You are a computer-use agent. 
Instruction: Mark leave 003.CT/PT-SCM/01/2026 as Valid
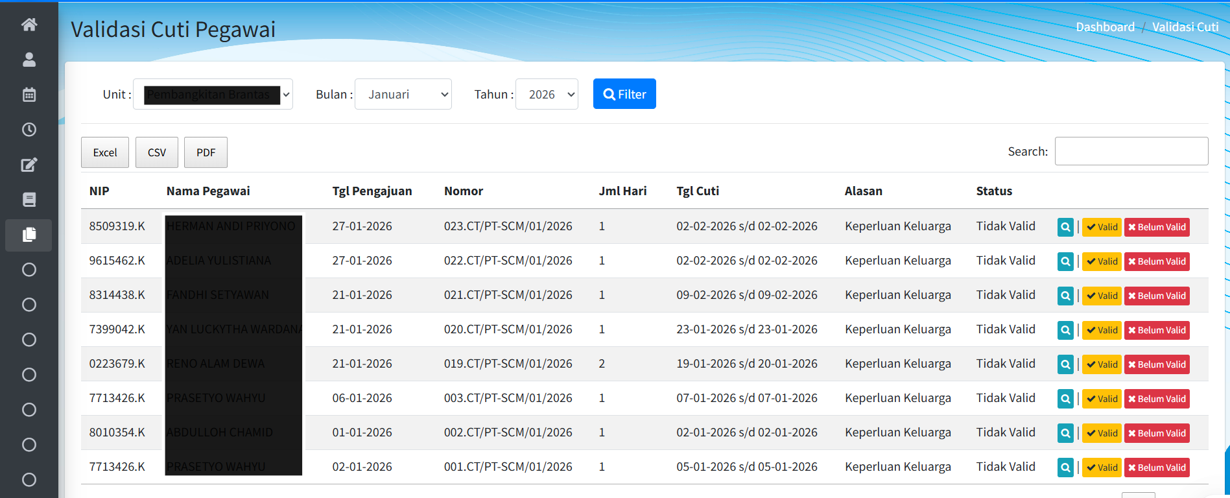(x=1102, y=399)
